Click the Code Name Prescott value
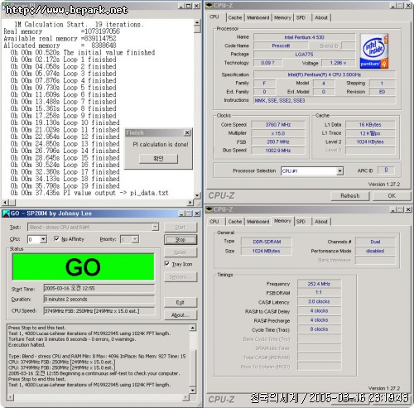 point(281,46)
